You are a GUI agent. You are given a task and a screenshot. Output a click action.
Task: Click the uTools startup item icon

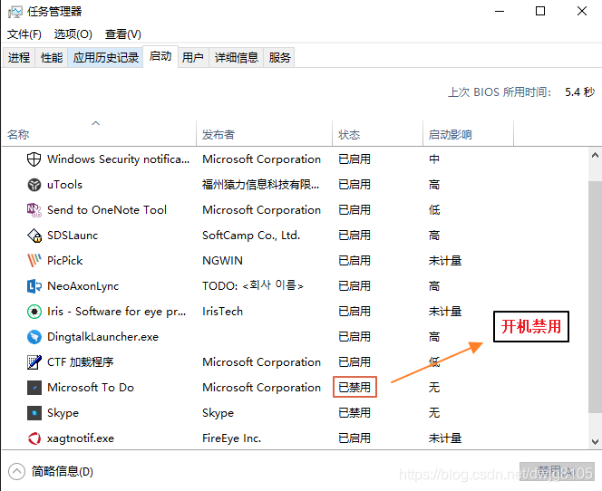tap(34, 185)
